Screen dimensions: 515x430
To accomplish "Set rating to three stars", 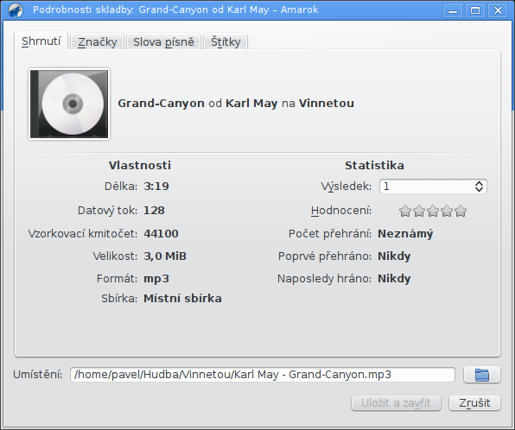I will 433,211.
